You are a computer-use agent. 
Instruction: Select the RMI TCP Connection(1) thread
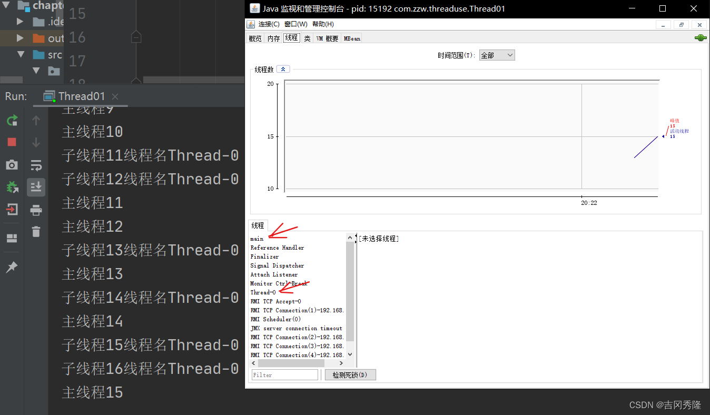coord(298,310)
